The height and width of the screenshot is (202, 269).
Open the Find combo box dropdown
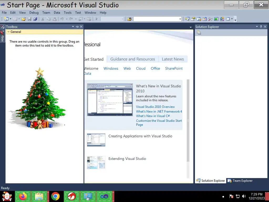180,19
